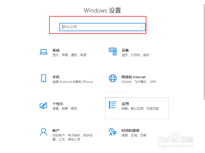Click the globe icon for 网络和 Internet

click(x=113, y=78)
